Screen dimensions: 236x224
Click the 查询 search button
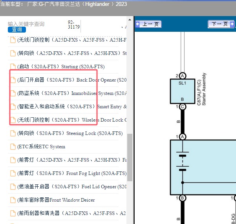pos(17,29)
